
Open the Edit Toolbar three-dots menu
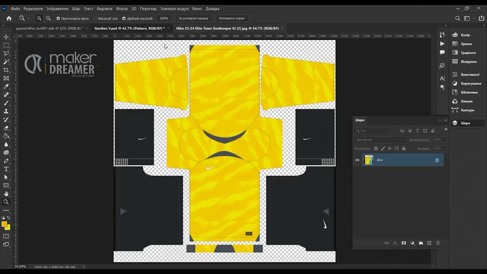click(x=6, y=210)
